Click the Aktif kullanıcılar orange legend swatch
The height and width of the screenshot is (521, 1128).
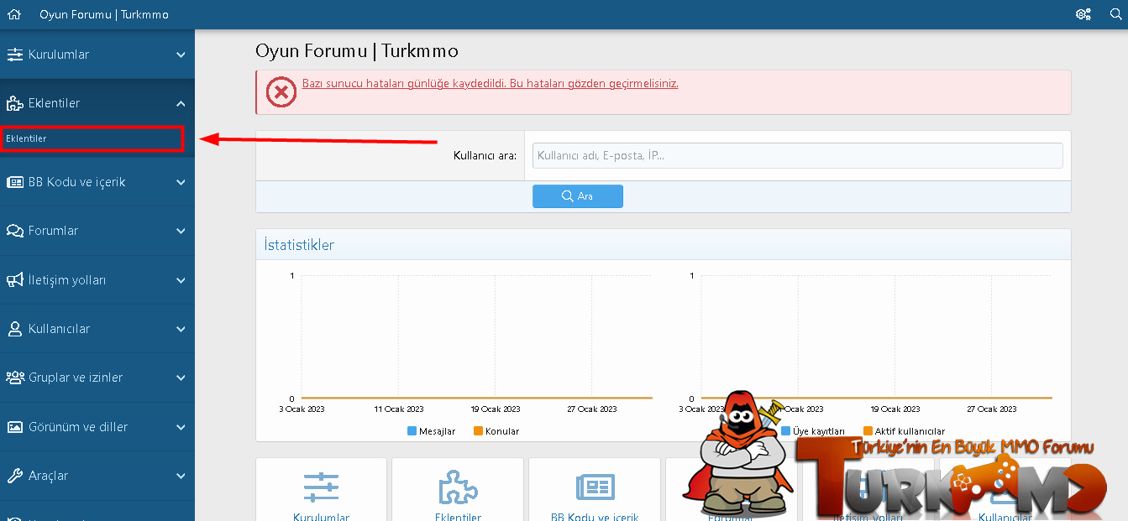[x=868, y=431]
